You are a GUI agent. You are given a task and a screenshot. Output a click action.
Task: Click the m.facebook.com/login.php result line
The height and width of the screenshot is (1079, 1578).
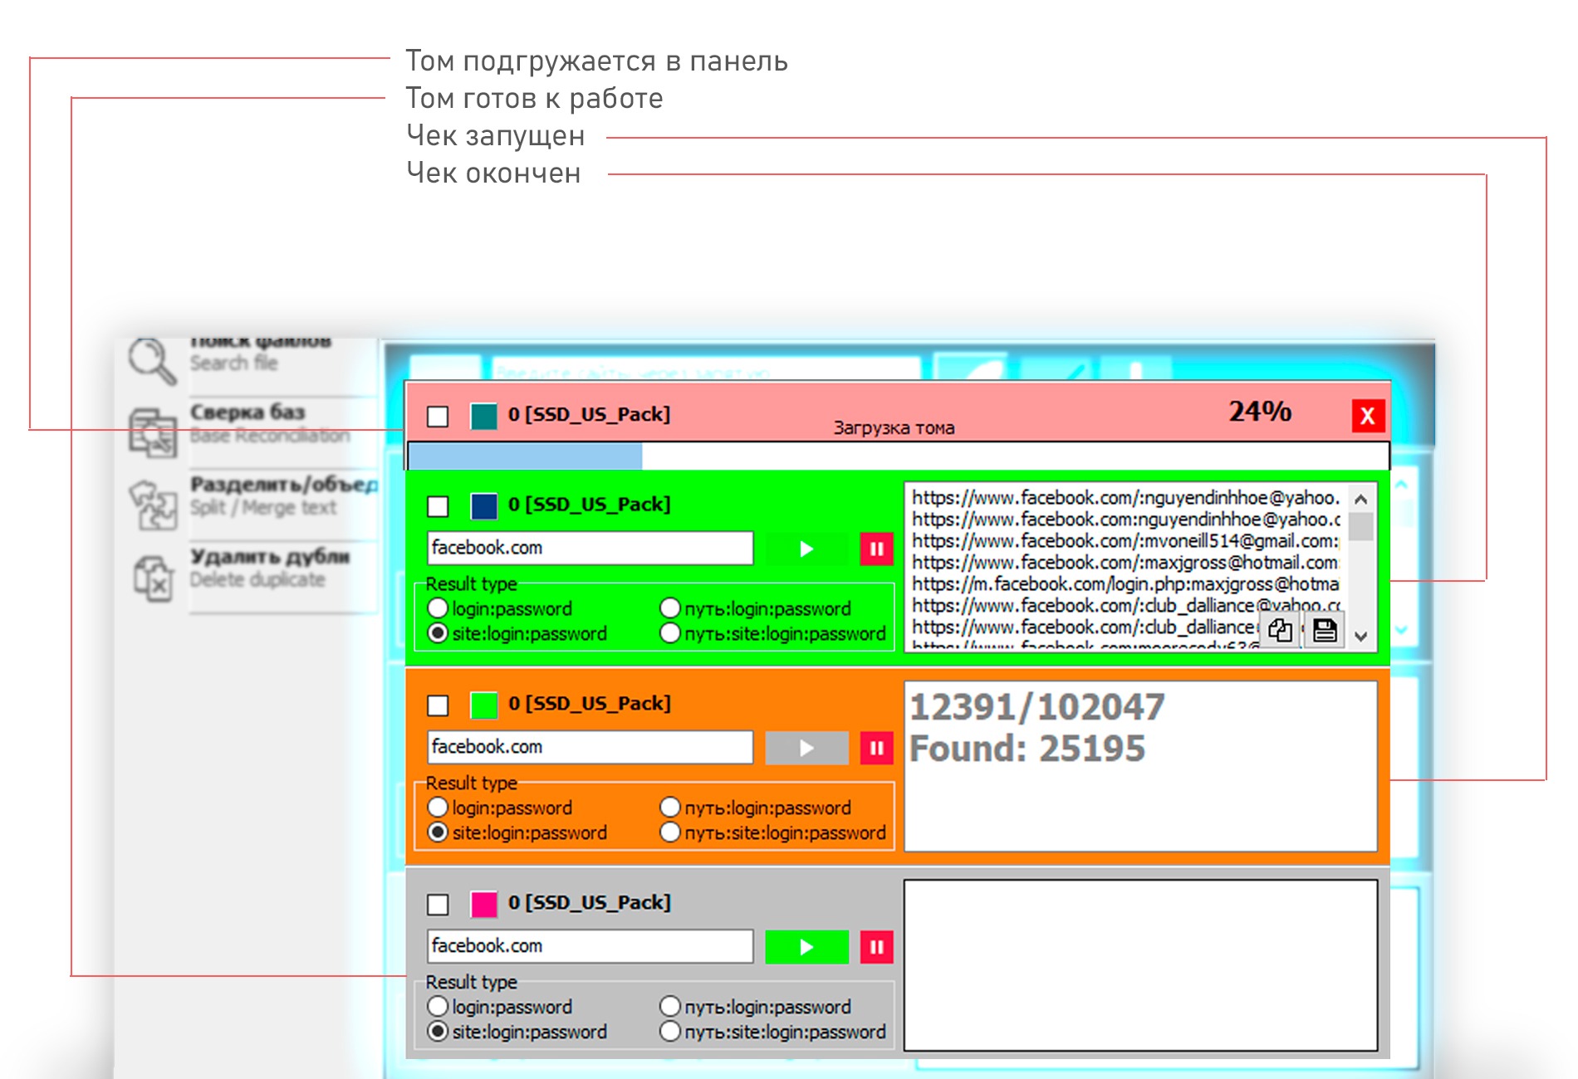pos(1125,584)
